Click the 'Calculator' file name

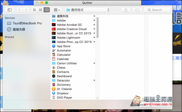click(x=64, y=55)
